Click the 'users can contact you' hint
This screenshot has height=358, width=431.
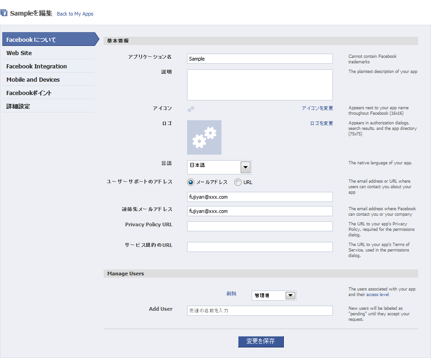380,186
